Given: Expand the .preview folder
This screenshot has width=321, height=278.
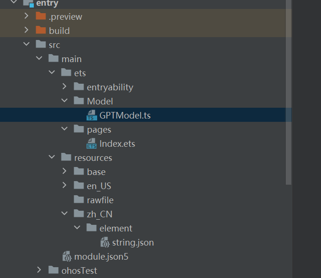Looking at the screenshot, I should coord(26,16).
